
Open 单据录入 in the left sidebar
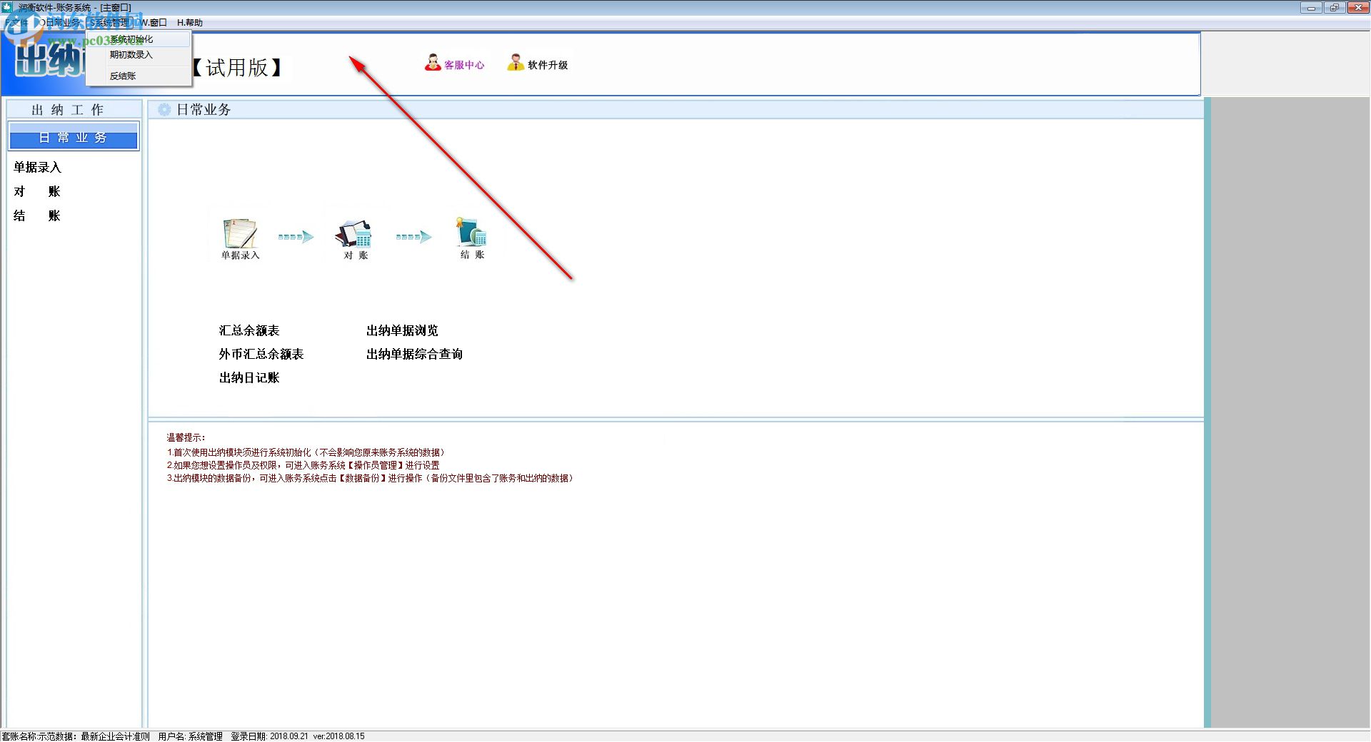[37, 167]
